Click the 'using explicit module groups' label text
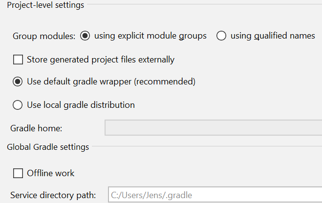322x203 pixels. coord(150,36)
